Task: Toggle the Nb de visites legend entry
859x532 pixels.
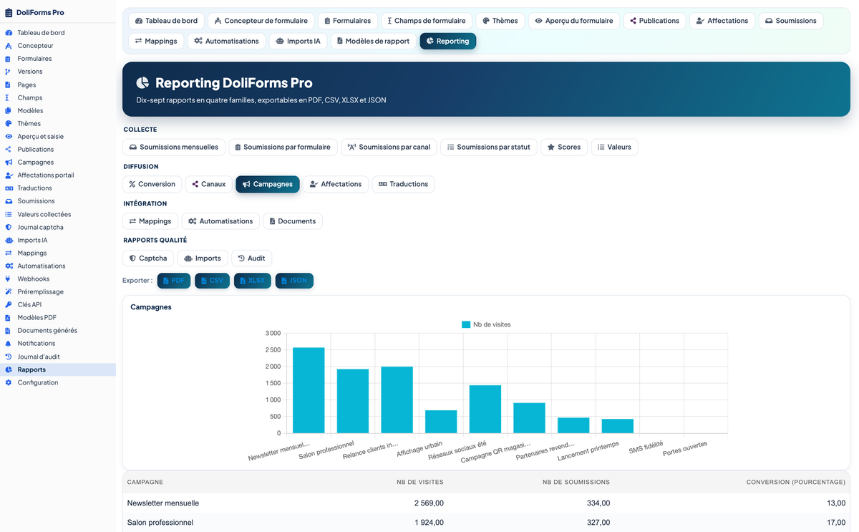Action: (x=487, y=324)
